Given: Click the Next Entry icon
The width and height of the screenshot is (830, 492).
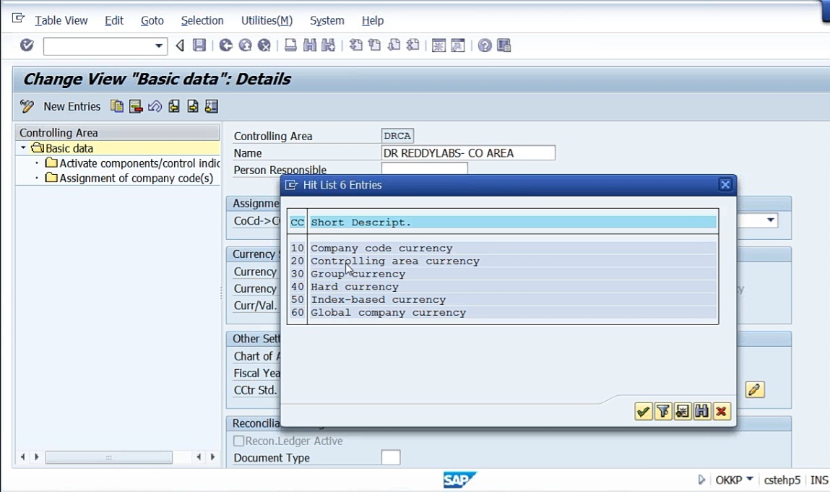Looking at the screenshot, I should pos(193,106).
